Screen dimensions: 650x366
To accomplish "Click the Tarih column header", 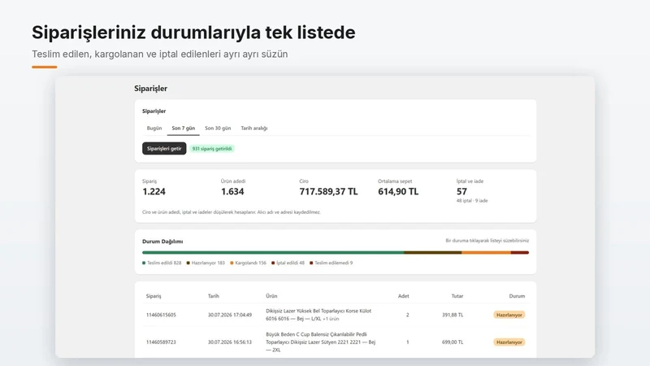I will [214, 296].
